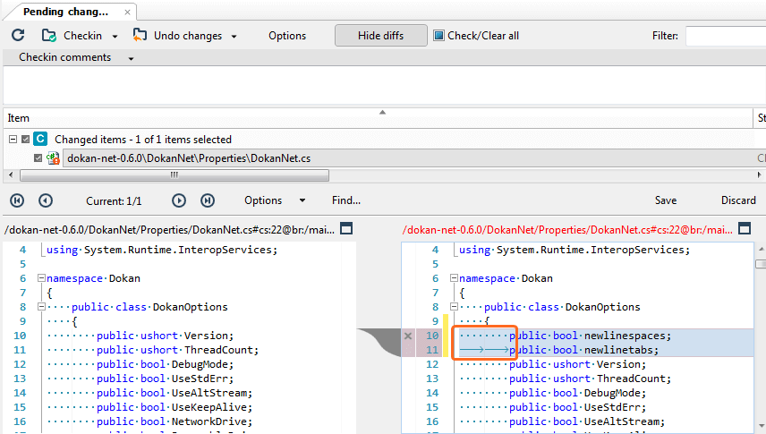Viewport: 766px width, 434px height.
Task: Click the Find... button
Action: [346, 200]
